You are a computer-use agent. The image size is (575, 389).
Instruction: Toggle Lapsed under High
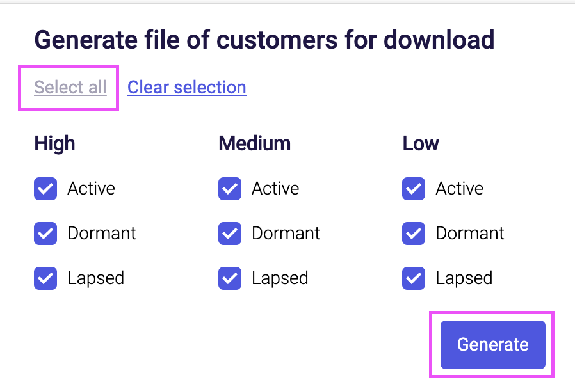coord(45,278)
